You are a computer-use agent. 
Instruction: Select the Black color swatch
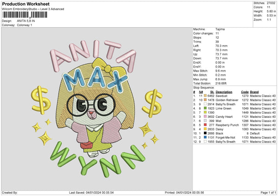[205, 133]
